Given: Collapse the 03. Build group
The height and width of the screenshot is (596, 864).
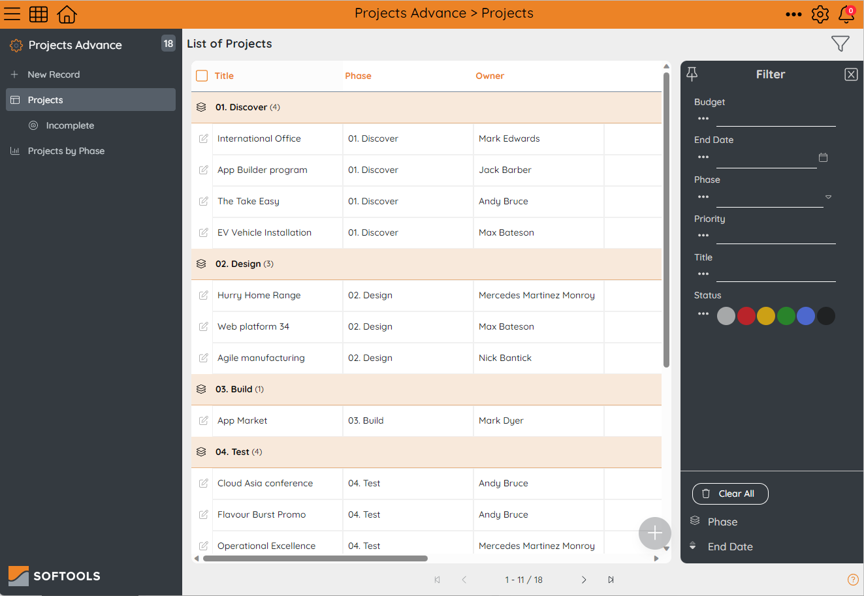Looking at the screenshot, I should (201, 389).
